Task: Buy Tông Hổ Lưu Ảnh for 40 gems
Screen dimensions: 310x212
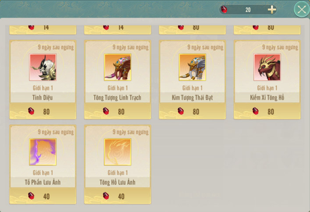Action: click(x=118, y=196)
